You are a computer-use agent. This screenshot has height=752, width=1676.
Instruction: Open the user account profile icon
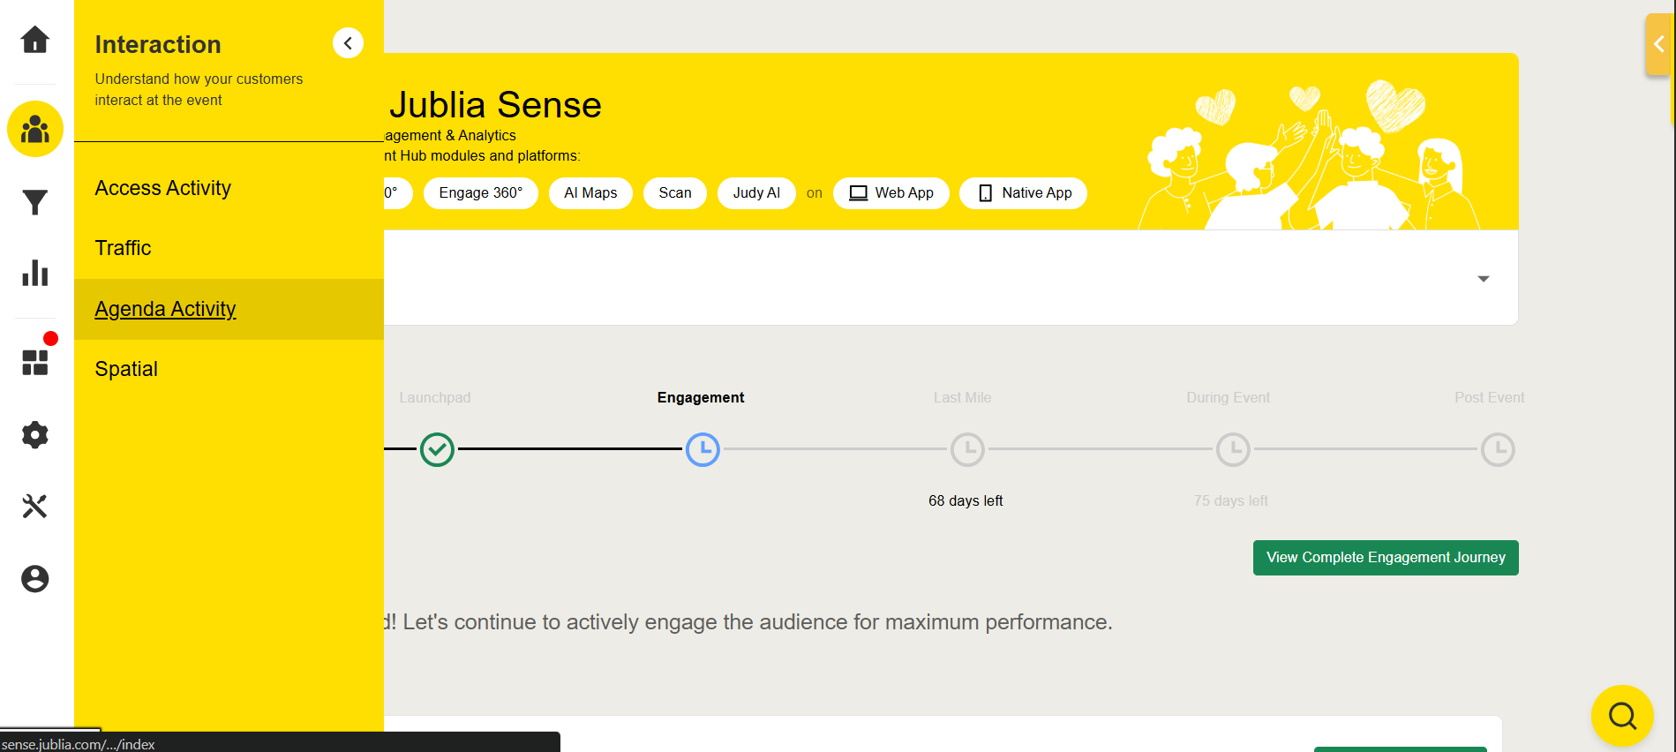[35, 579]
